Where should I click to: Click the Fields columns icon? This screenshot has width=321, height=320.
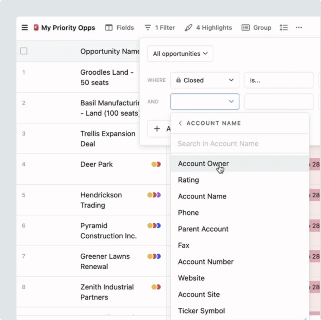[109, 27]
